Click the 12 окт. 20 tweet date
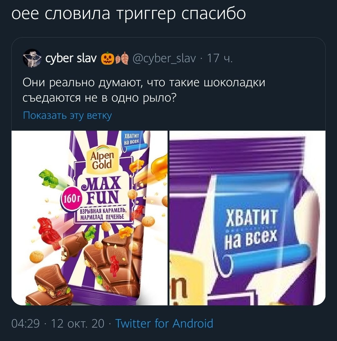Image resolution: width=337 pixels, height=341 pixels. click(x=77, y=323)
